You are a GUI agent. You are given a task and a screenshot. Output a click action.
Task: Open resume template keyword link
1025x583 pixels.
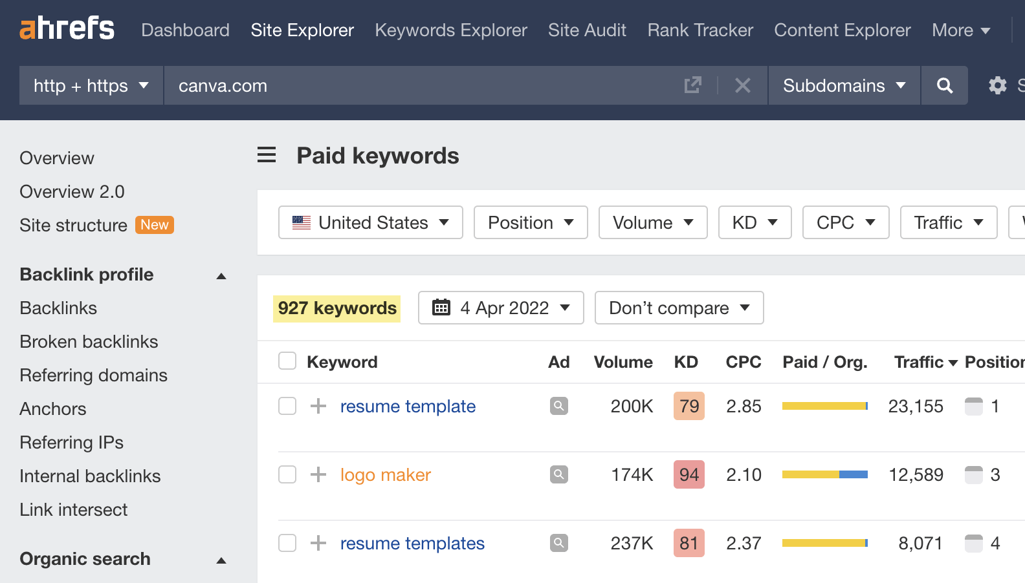pos(408,406)
